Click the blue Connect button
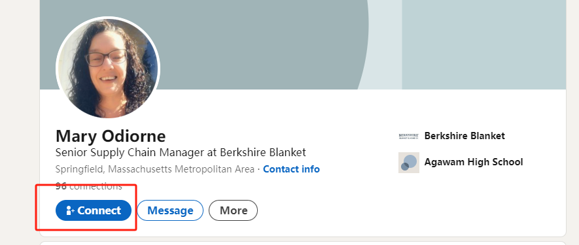This screenshot has width=579, height=245. tap(94, 210)
